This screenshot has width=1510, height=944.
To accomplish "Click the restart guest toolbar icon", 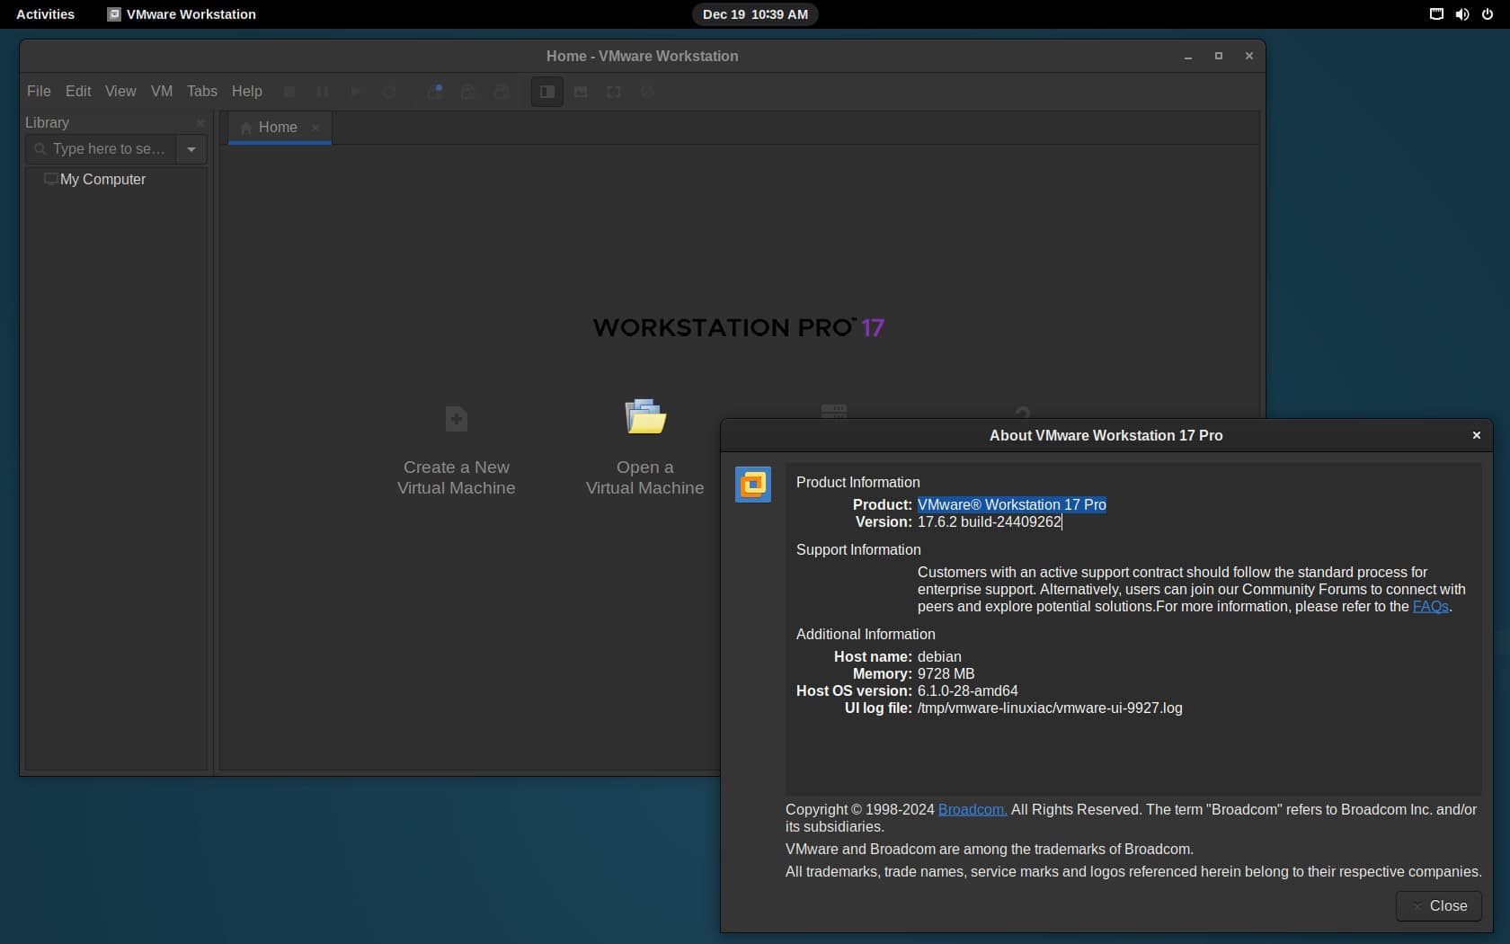I will coord(389,92).
